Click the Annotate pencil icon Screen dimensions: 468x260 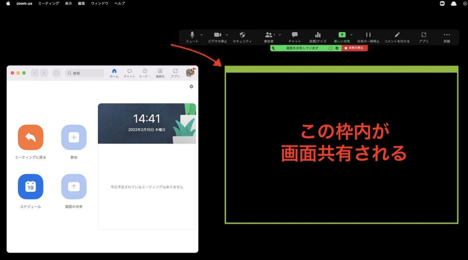point(397,35)
